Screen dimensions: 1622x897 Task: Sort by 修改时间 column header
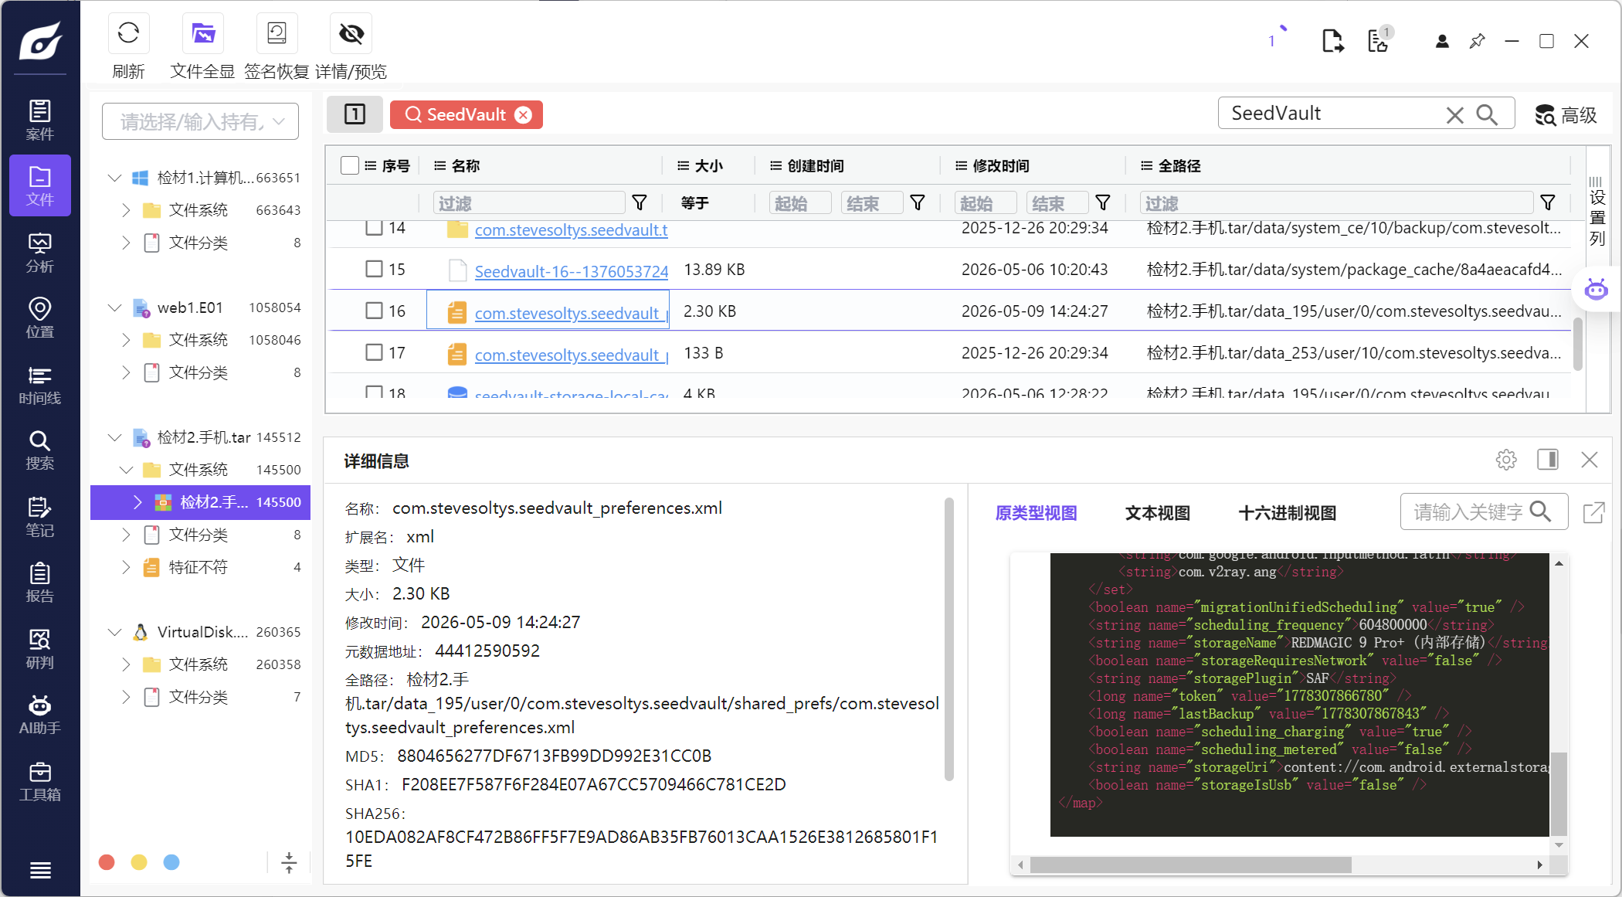1000,165
